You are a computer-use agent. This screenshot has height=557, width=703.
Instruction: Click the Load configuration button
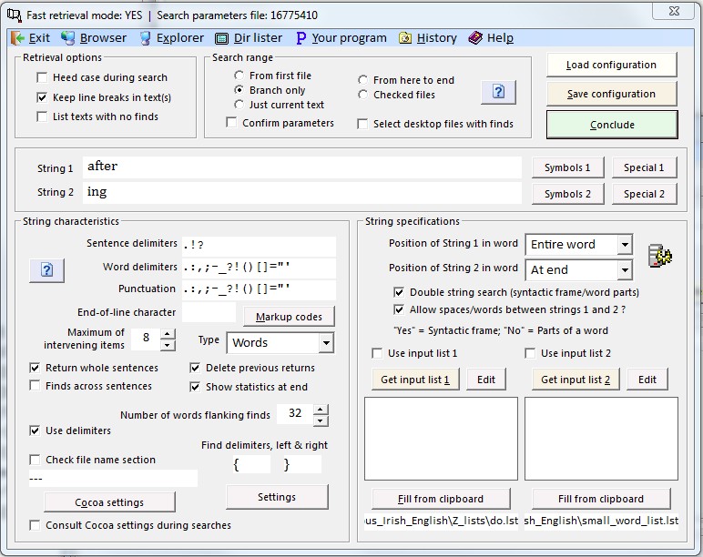(x=611, y=66)
